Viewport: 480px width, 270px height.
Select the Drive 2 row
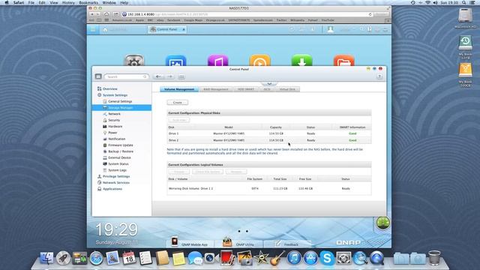pos(269,140)
